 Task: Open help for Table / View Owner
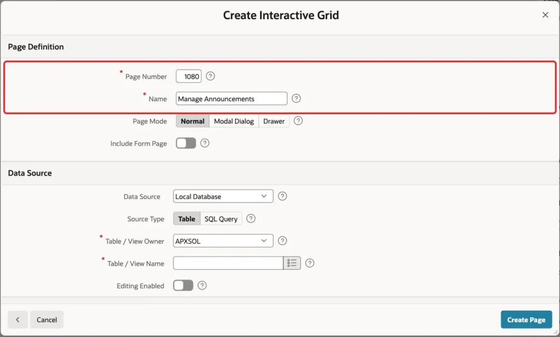[x=282, y=241]
